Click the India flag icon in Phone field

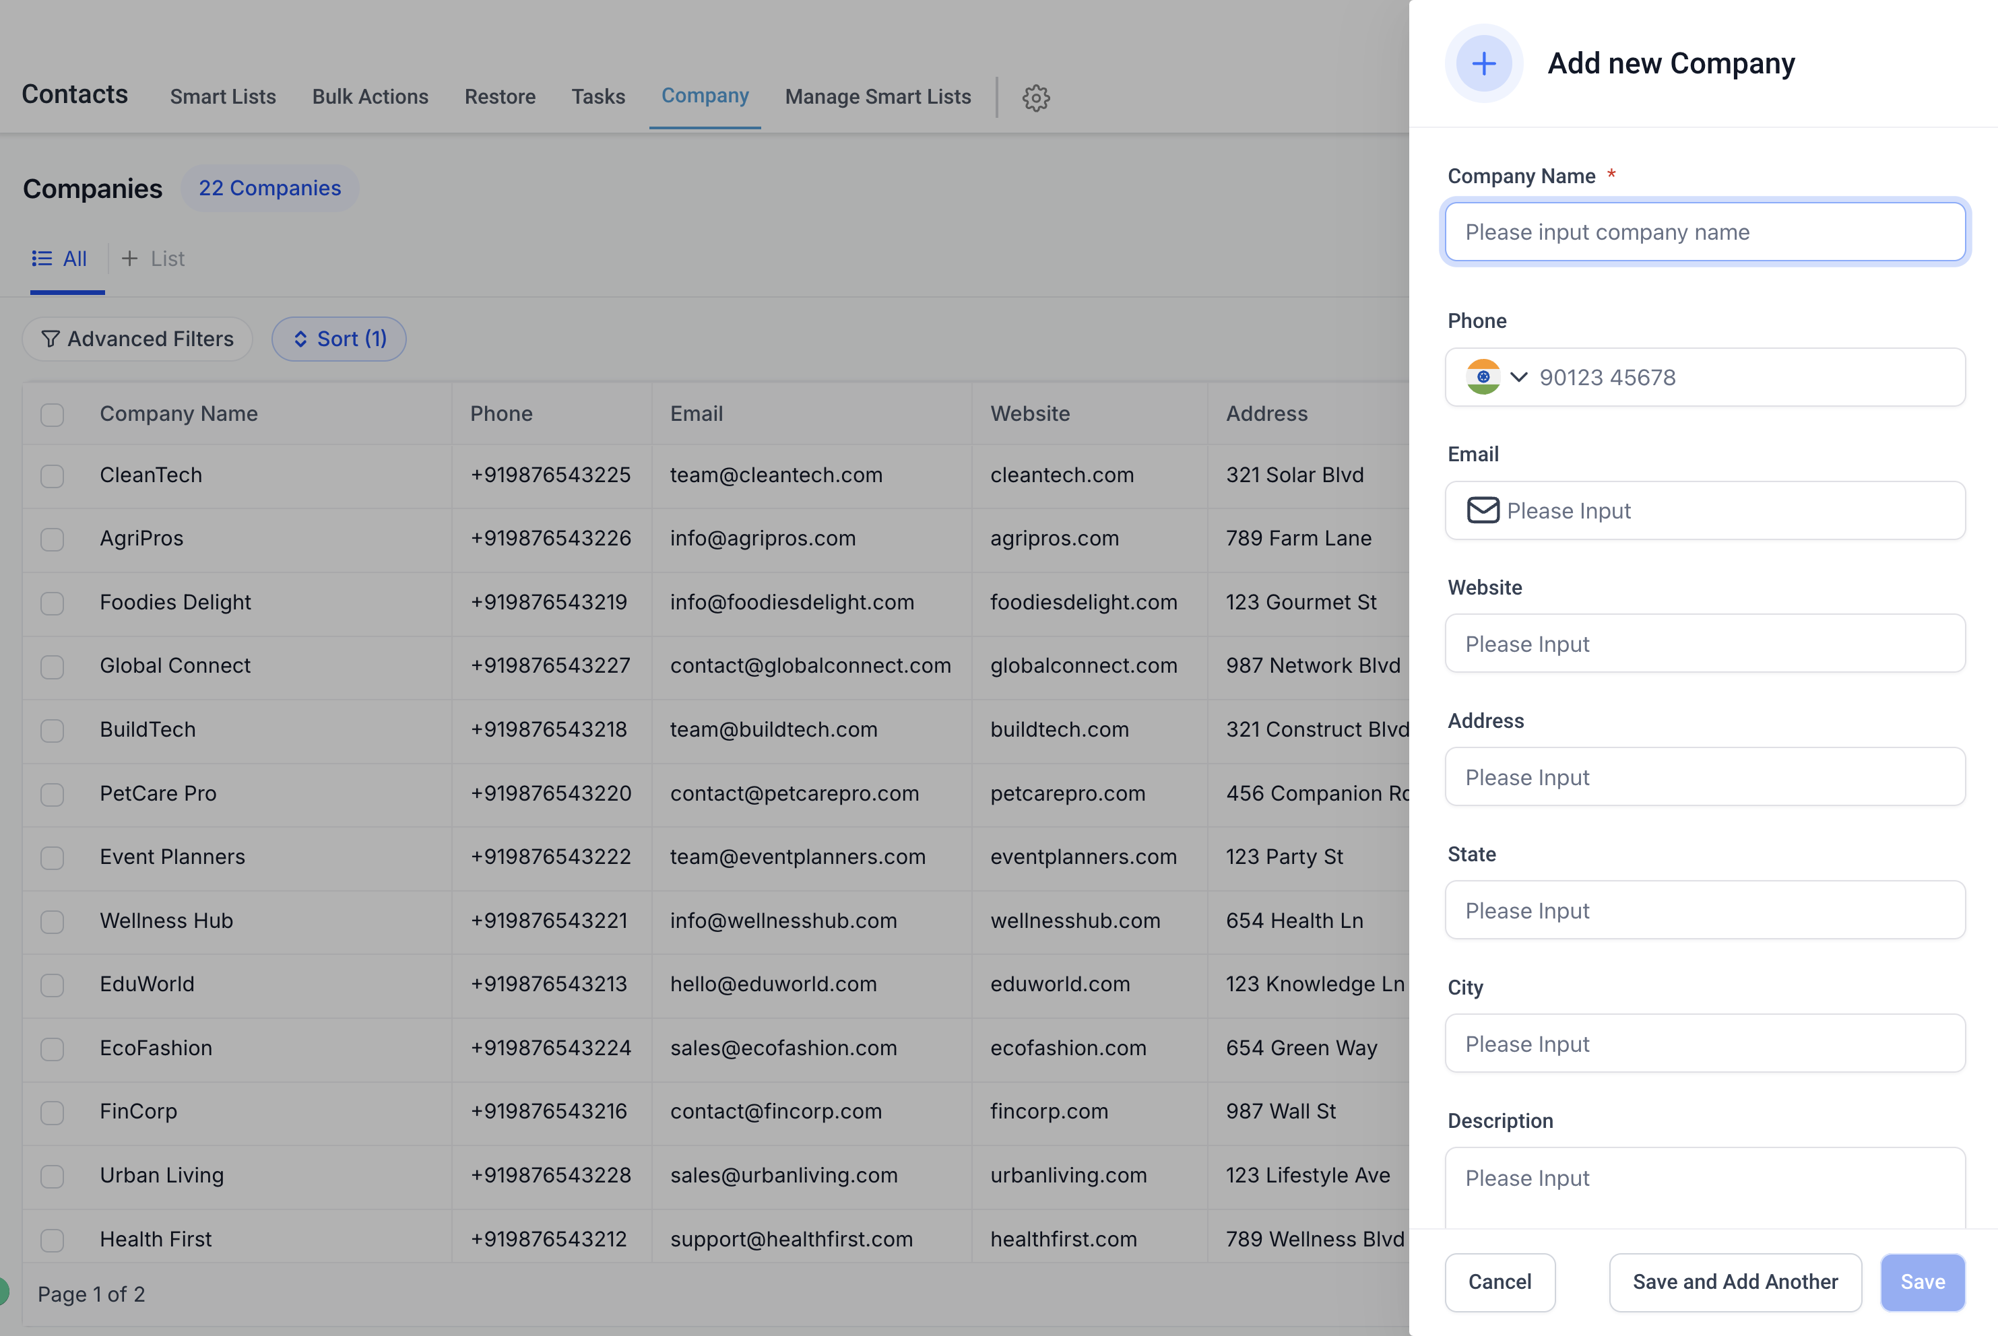click(x=1483, y=376)
